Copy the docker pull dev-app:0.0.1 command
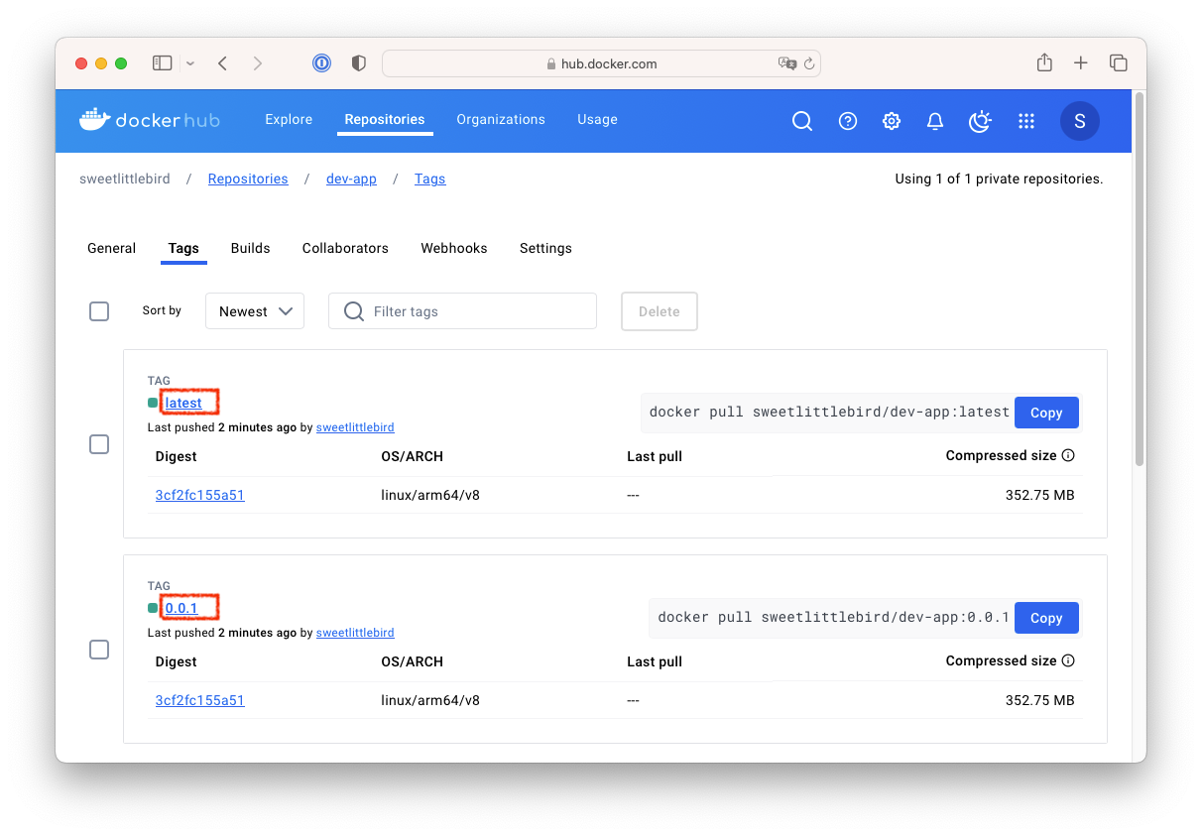This screenshot has height=836, width=1202. pyautogui.click(x=1046, y=618)
